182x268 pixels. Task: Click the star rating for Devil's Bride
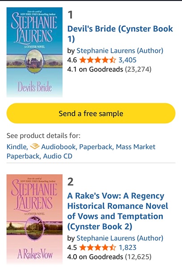coord(97,60)
